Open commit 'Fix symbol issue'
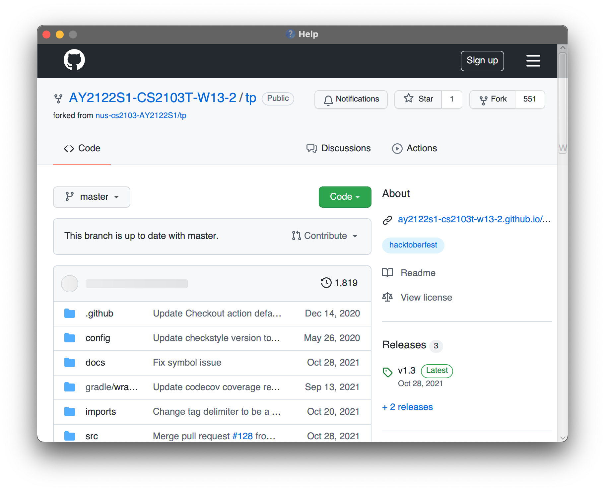The width and height of the screenshot is (605, 491). point(187,363)
